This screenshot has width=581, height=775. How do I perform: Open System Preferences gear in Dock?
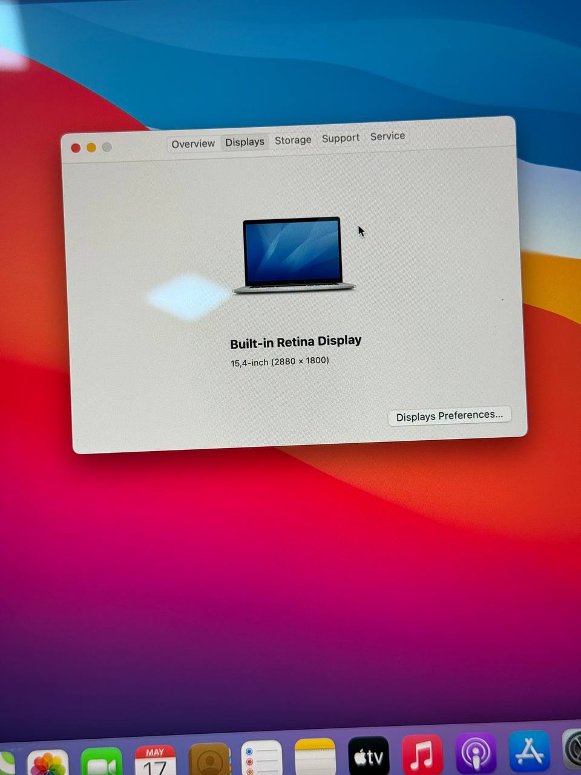coord(573,750)
